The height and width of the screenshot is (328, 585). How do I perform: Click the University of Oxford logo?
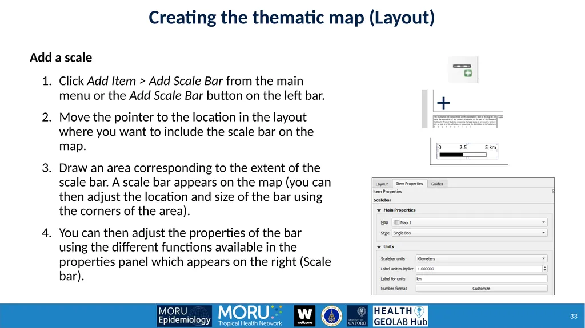click(x=358, y=315)
